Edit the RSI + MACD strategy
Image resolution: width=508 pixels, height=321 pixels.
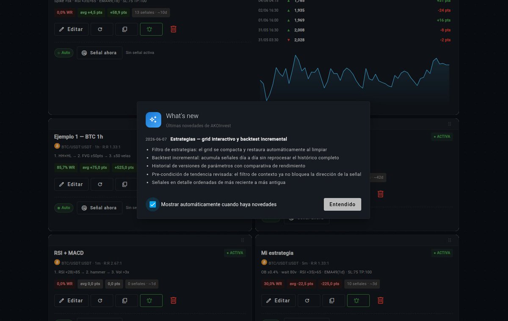(x=71, y=300)
